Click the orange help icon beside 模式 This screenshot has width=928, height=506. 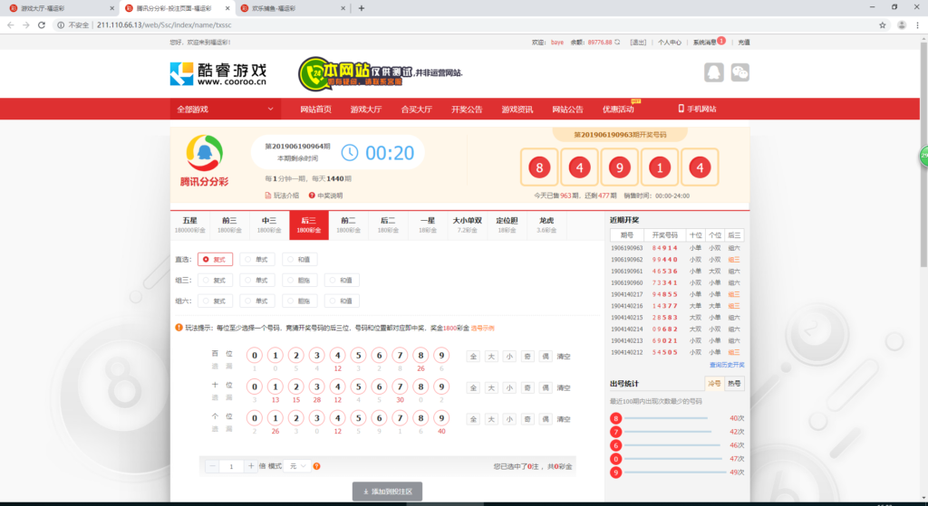pyautogui.click(x=316, y=466)
